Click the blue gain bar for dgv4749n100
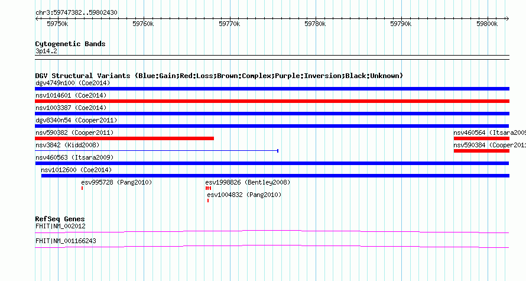Screen dimensions: 526x281 pos(272,89)
